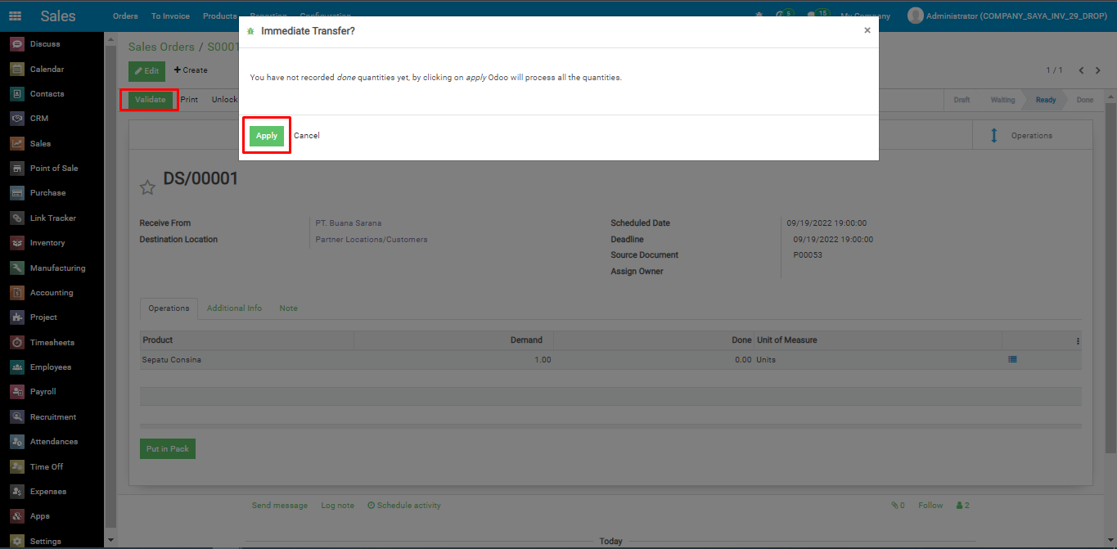Click the detailed operations list icon
The height and width of the screenshot is (549, 1117).
point(1012,359)
